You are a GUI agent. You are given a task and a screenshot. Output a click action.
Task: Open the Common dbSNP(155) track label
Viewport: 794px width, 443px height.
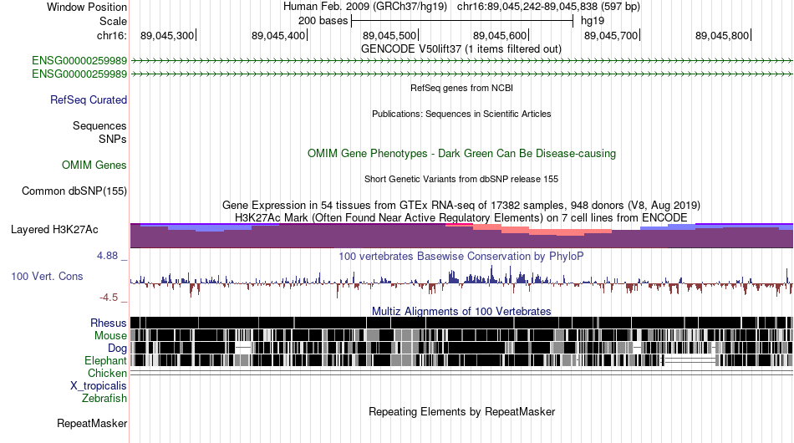pyautogui.click(x=74, y=191)
